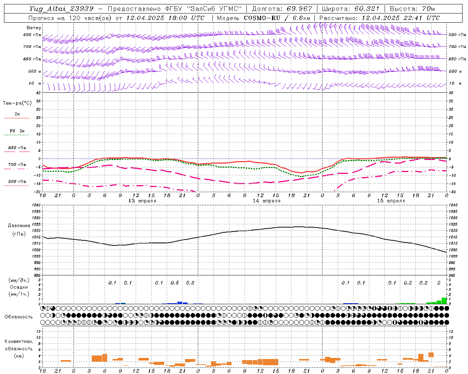Click the latitude value Широта: 60.321
This screenshot has width=468, height=374.
[x=351, y=9]
